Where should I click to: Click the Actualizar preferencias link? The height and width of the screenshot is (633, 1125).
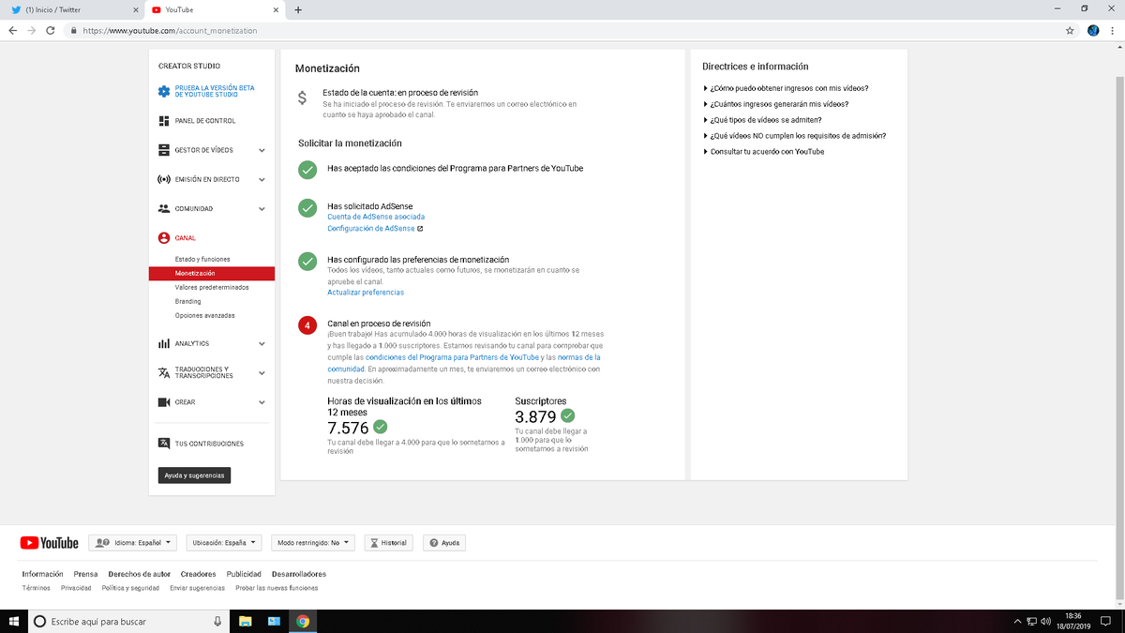[x=366, y=293]
